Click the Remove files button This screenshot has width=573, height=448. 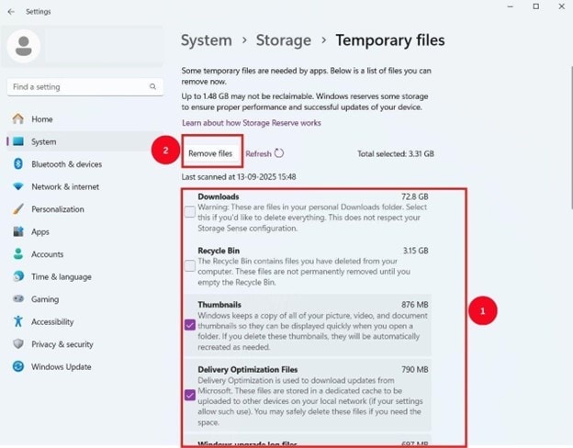click(x=210, y=153)
